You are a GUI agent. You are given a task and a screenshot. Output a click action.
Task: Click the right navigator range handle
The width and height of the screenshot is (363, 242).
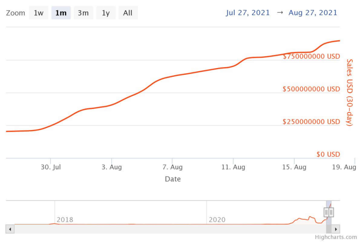[x=331, y=212]
